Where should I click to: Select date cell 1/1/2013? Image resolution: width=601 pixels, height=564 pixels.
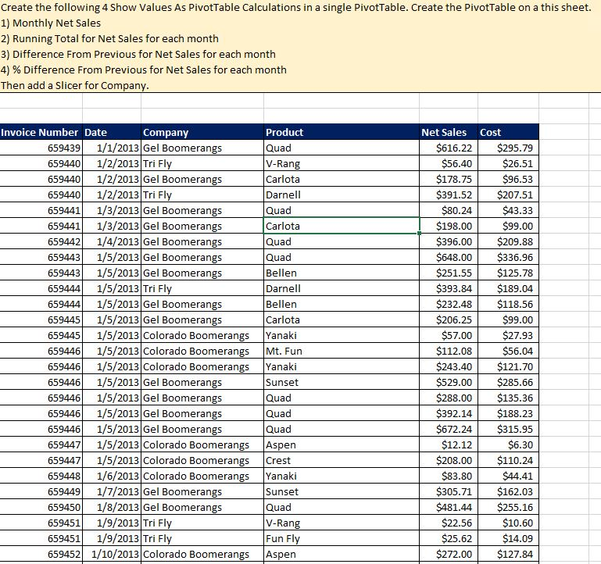click(x=112, y=148)
